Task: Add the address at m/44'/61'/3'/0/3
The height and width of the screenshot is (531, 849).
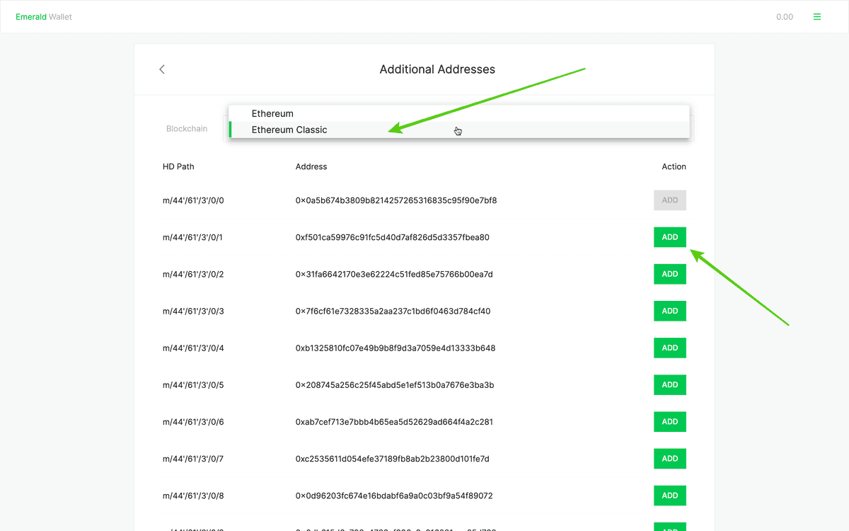Action: point(669,311)
